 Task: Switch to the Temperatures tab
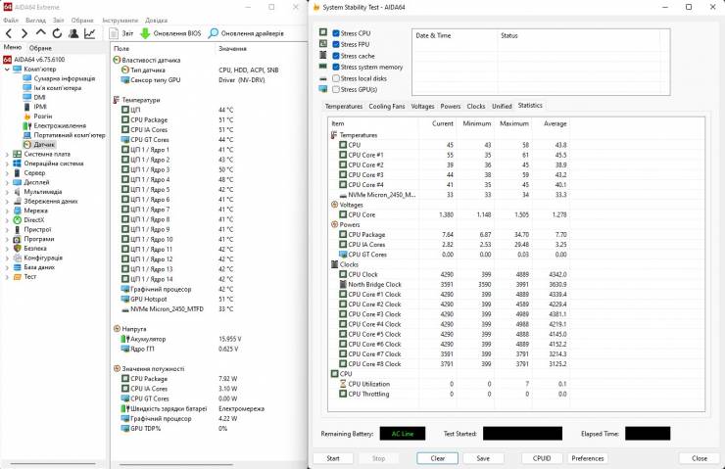(x=344, y=107)
